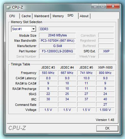This screenshot has height=139, width=125.
Task: Click the empty Serial Number field
Action: point(57,56)
